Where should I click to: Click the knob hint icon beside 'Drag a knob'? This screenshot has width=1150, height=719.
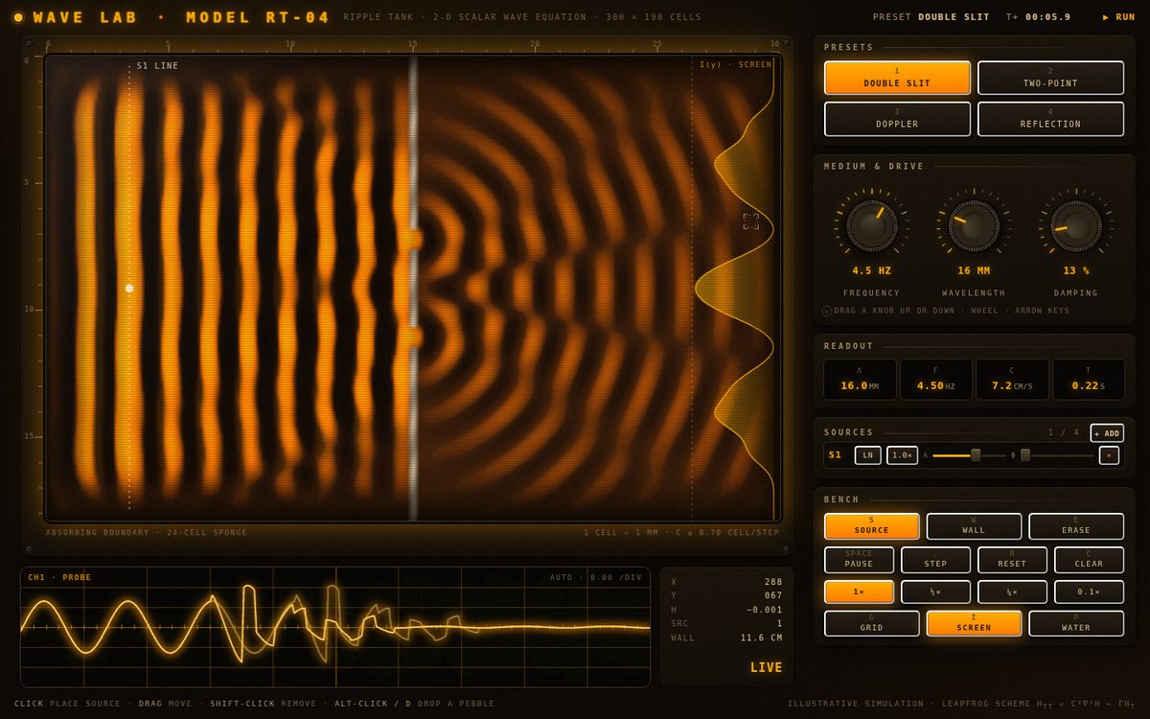[827, 311]
